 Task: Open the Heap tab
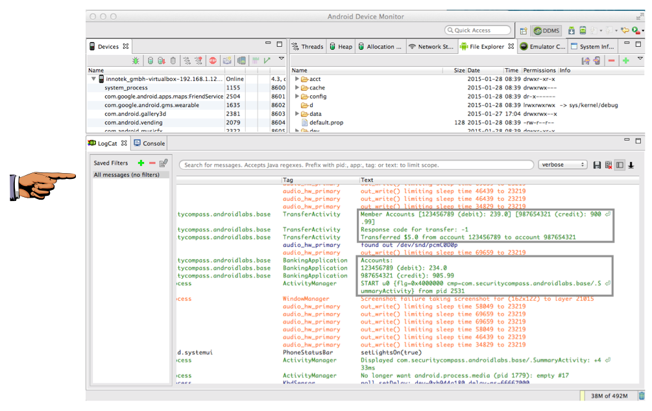coord(341,47)
